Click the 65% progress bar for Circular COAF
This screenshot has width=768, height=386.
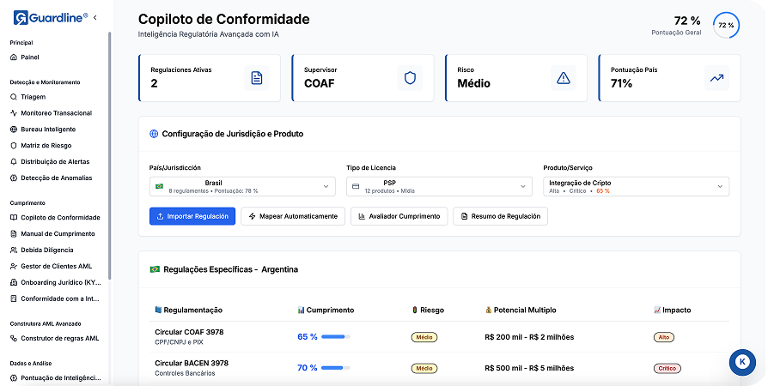coord(333,337)
